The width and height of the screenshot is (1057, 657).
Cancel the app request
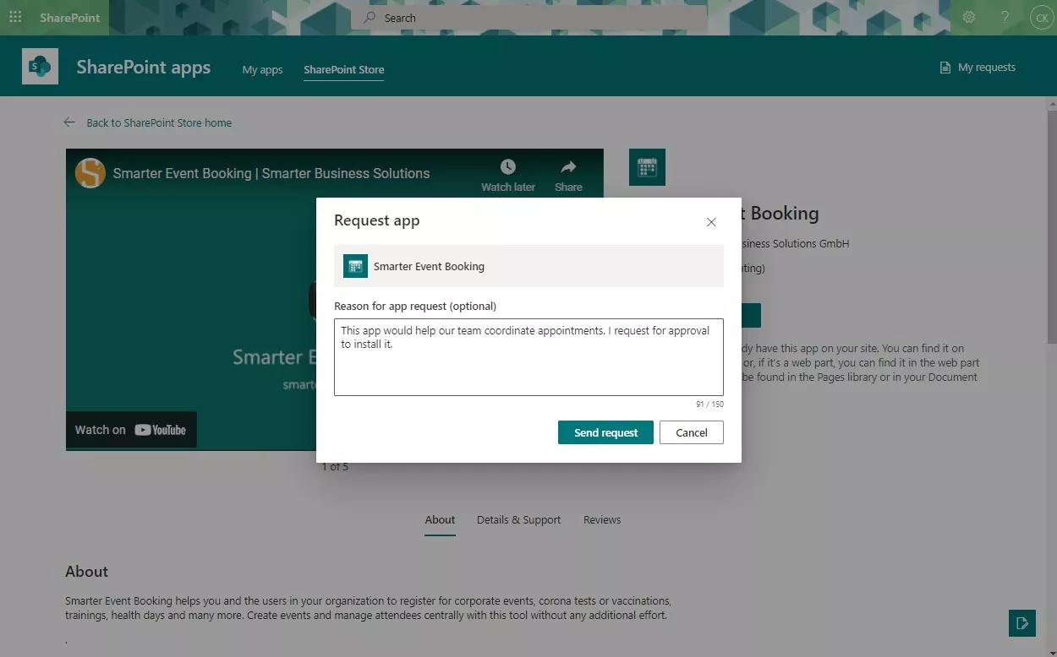691,432
